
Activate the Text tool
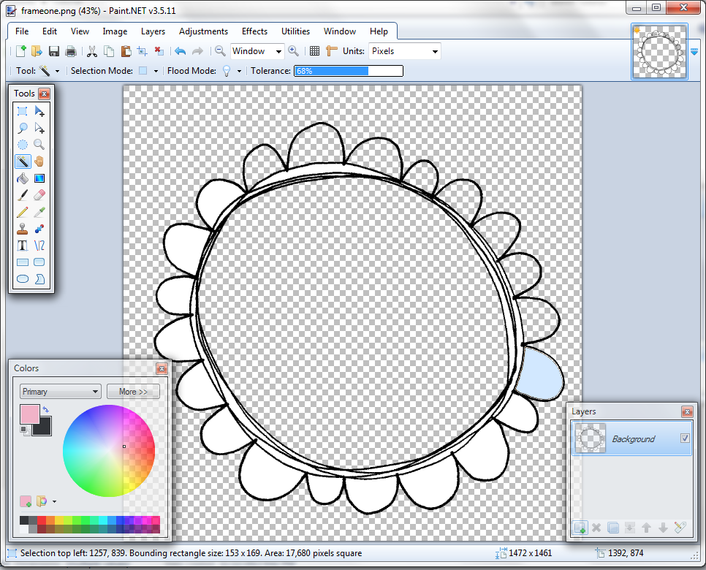tap(23, 245)
